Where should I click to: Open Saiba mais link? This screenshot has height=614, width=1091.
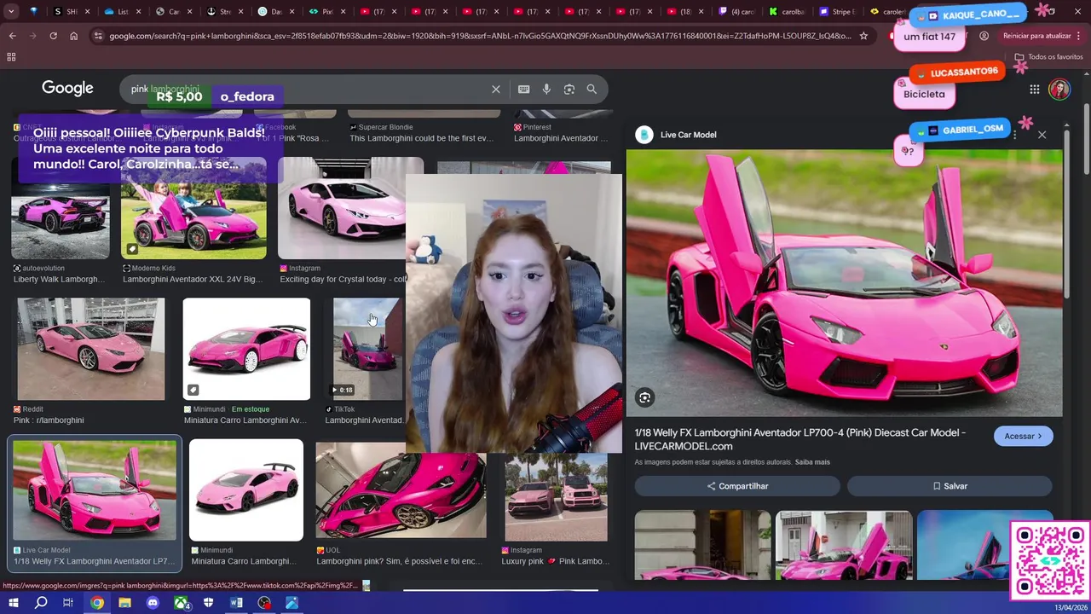pos(812,462)
